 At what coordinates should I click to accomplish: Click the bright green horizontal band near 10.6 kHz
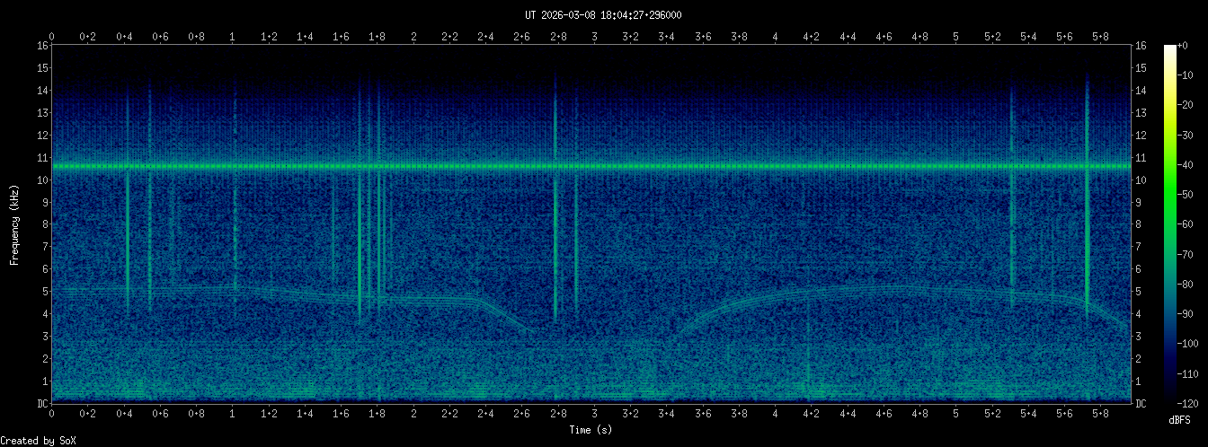tap(593, 166)
